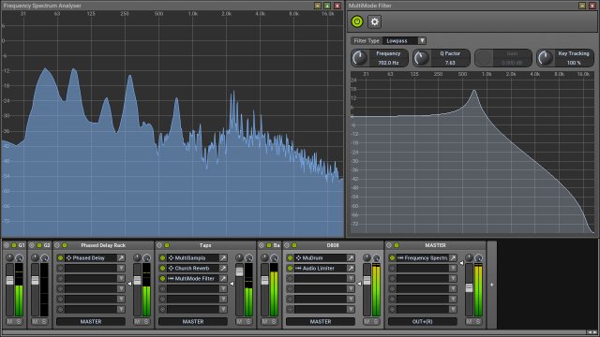Image resolution: width=600 pixels, height=337 pixels.
Task: Toggle green enable light on Phased Delay Rack
Action: (65, 245)
